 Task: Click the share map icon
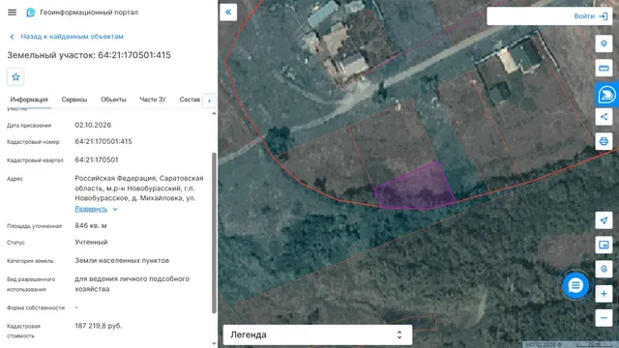pyautogui.click(x=604, y=117)
